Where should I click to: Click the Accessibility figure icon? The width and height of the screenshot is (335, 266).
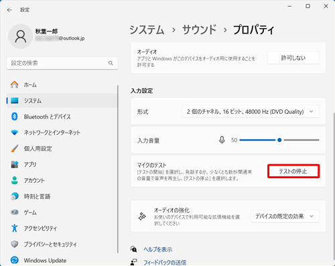15,228
